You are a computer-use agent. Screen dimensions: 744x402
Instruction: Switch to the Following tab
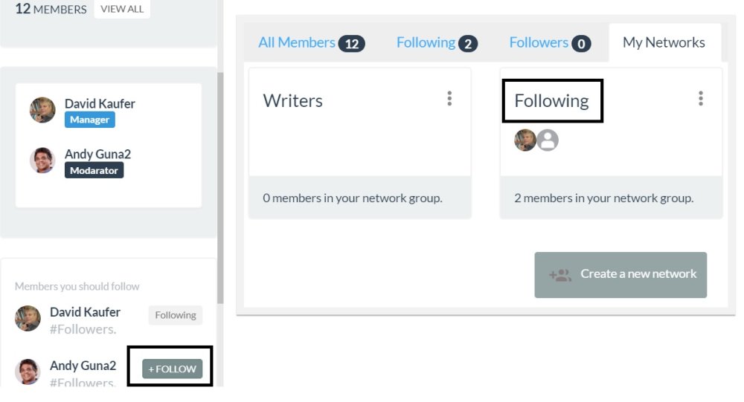pos(437,42)
